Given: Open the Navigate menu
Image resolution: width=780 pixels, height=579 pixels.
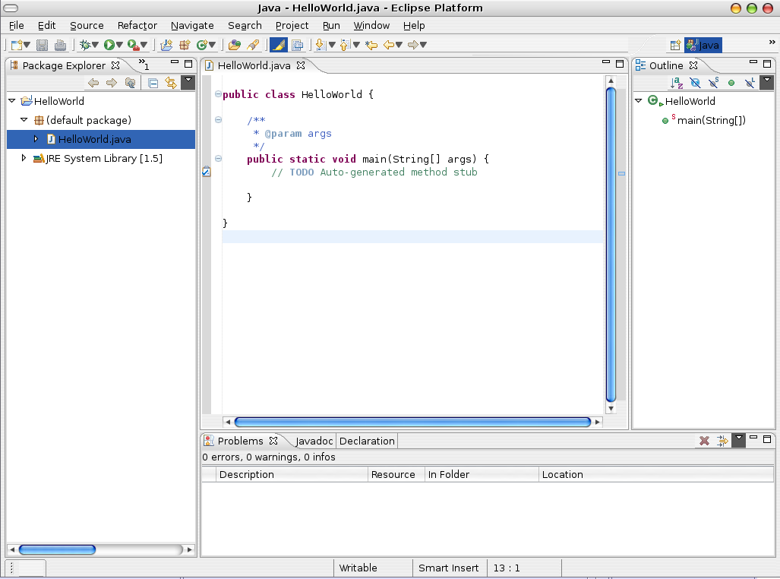Looking at the screenshot, I should coord(192,25).
